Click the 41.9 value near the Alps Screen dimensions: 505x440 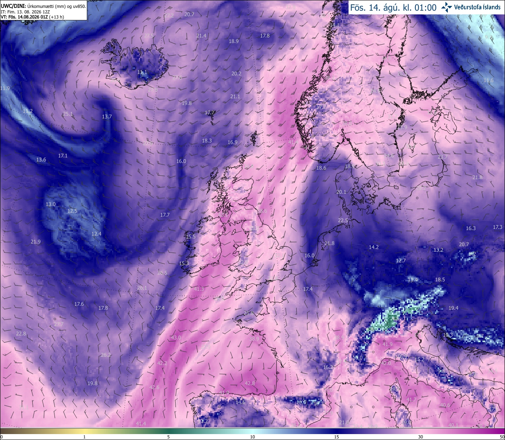387,344
